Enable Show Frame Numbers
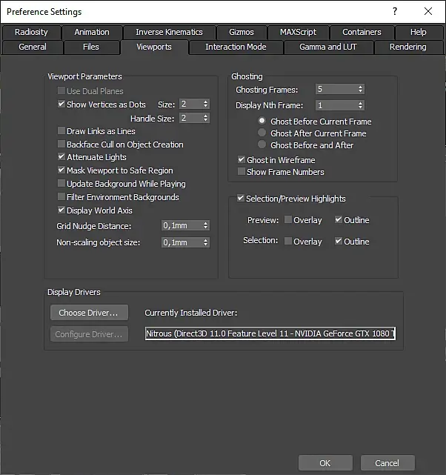 coord(242,171)
